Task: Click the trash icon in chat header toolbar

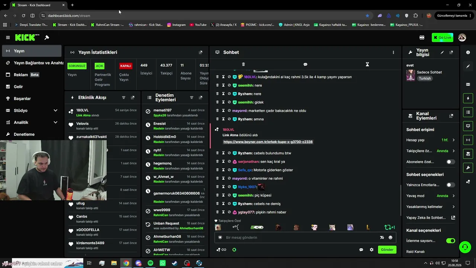Action: pyautogui.click(x=243, y=64)
